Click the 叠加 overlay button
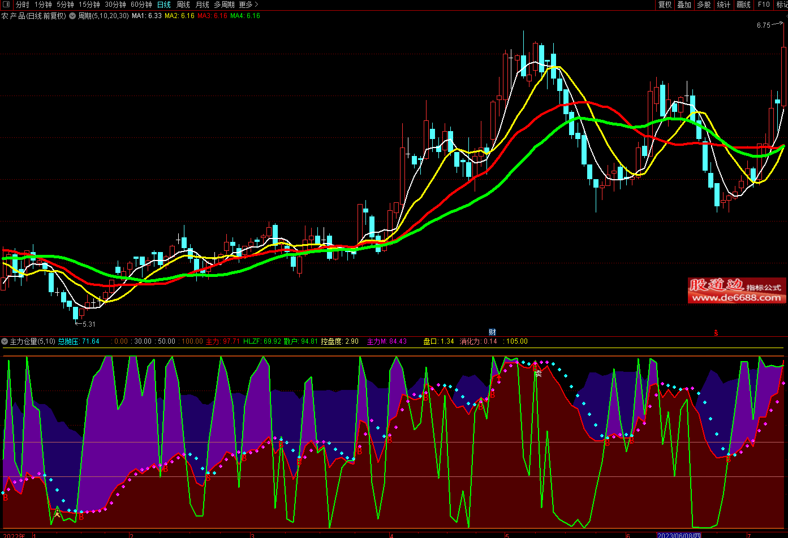 point(684,5)
